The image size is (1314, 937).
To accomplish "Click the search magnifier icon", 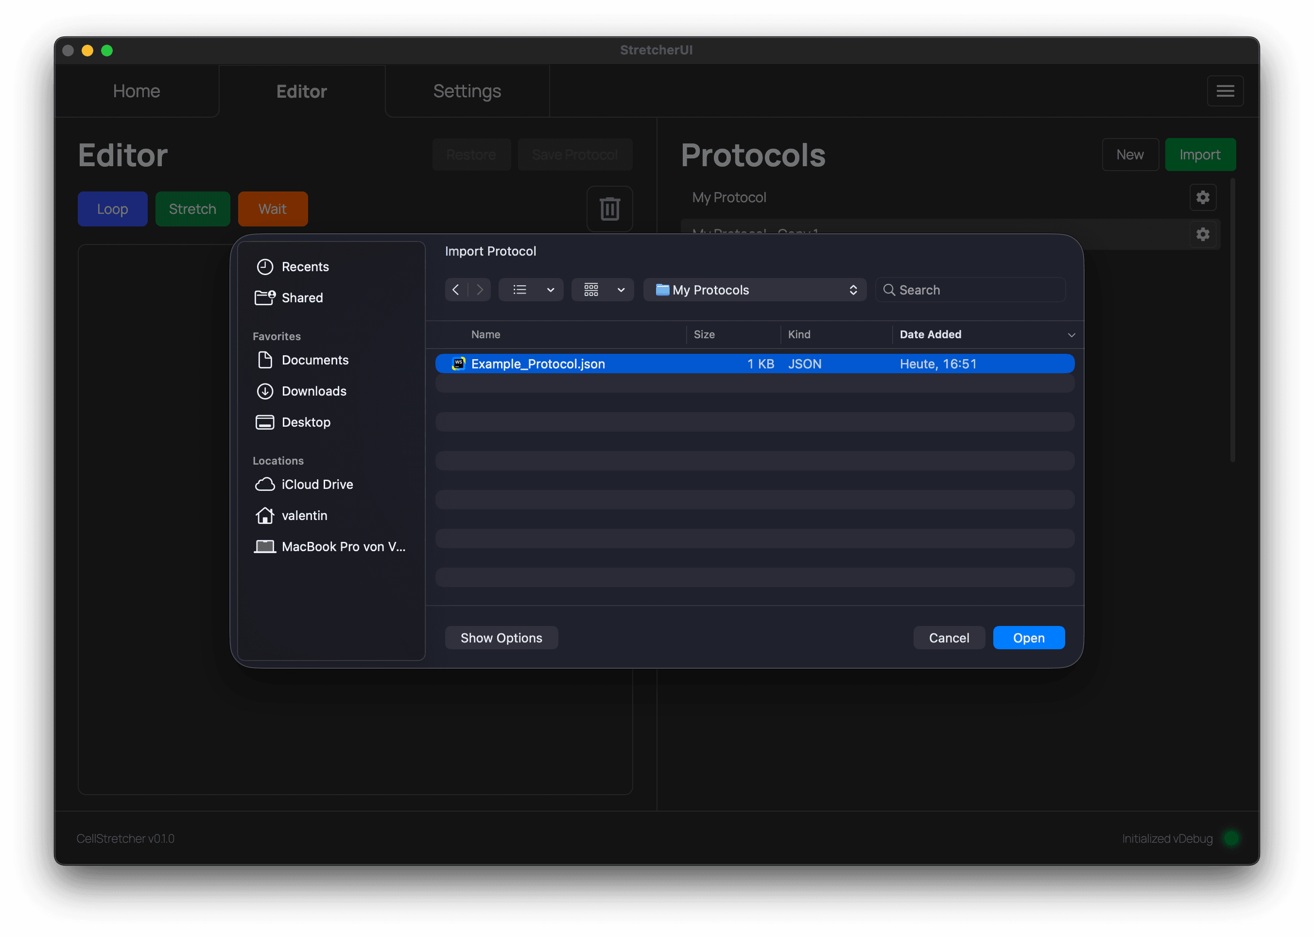I will pos(889,290).
